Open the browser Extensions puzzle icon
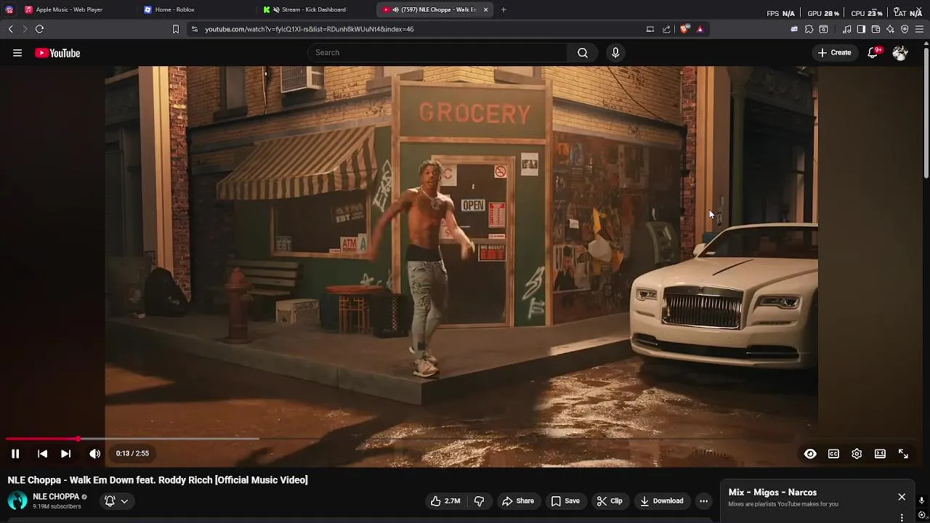The width and height of the screenshot is (930, 523). tap(809, 29)
